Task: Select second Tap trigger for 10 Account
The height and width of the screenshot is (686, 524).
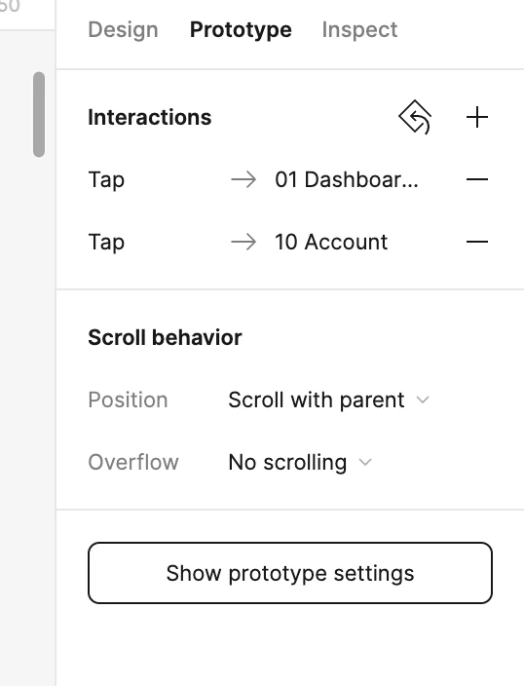Action: (106, 242)
